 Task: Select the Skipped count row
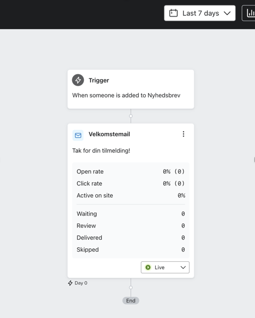pyautogui.click(x=130, y=250)
